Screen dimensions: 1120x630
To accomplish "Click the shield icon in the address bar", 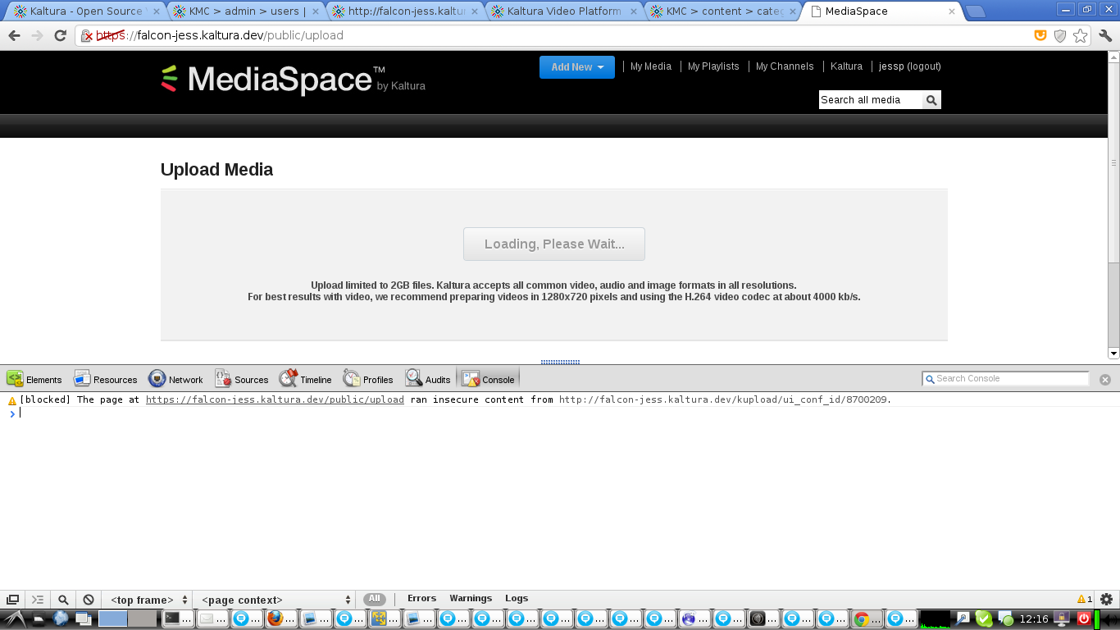I will click(x=1060, y=35).
